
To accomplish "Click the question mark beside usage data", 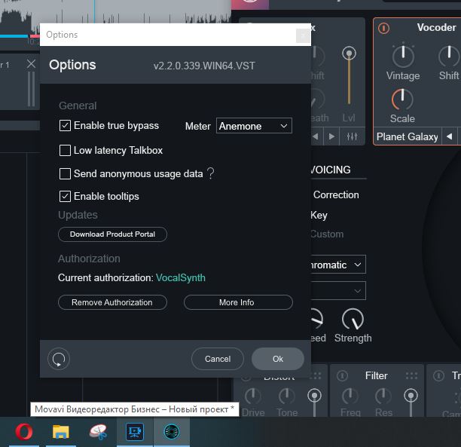I will pos(210,173).
